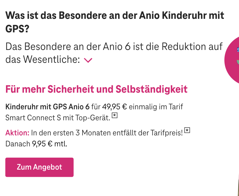Click the words "das Wesentliche:" beside the chevron
The image size is (239, 196).
(x=43, y=60)
